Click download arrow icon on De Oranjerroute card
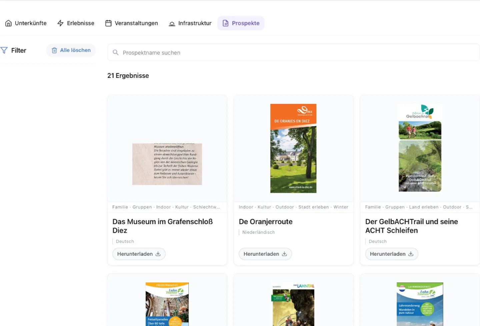 pyautogui.click(x=284, y=254)
